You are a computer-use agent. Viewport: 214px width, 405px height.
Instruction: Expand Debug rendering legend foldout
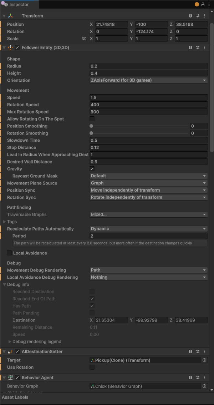(x=10, y=341)
